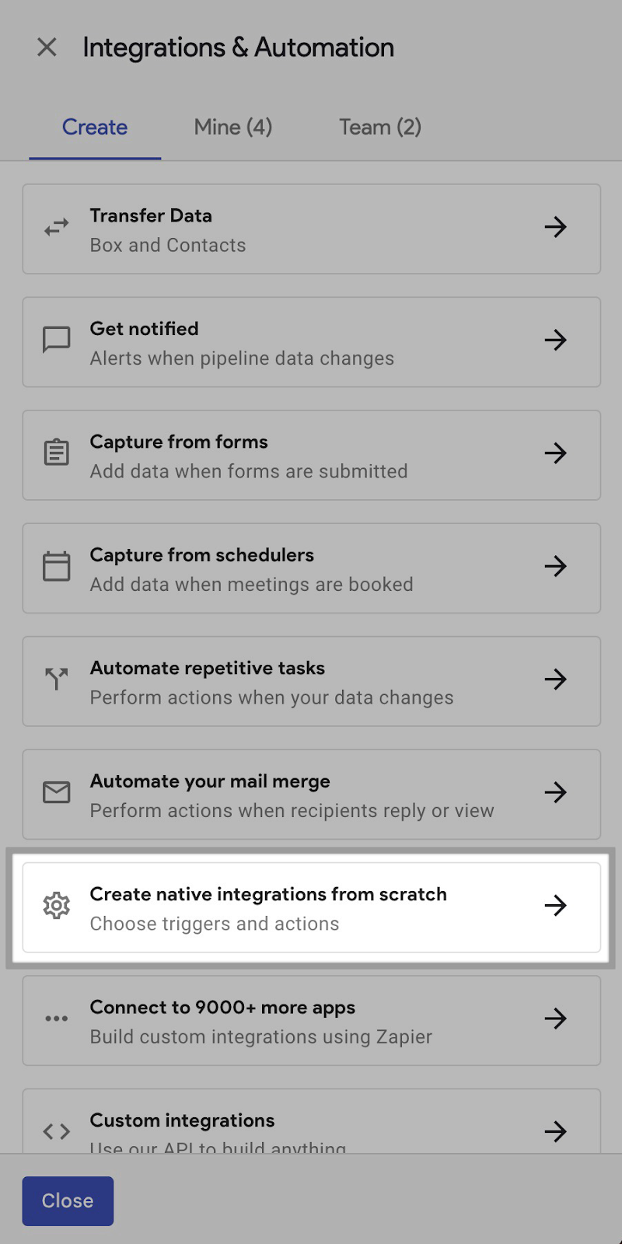Image resolution: width=622 pixels, height=1244 pixels.
Task: Click the Close button
Action: tap(68, 1200)
